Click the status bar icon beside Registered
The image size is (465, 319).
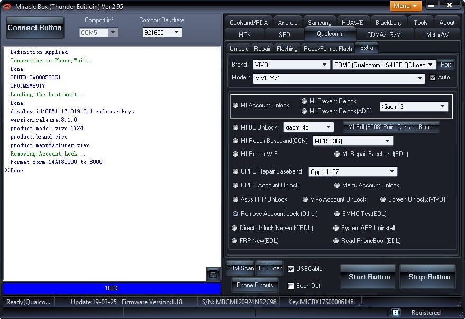pyautogui.click(x=396, y=312)
